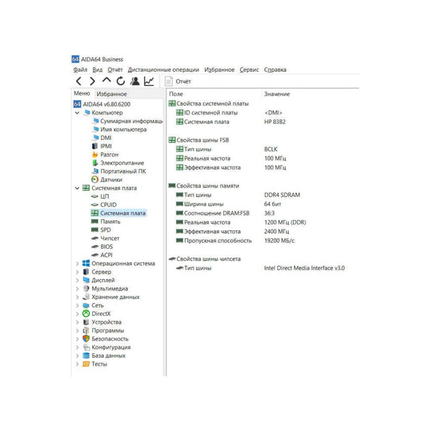Expand the Хранение данных node
The height and width of the screenshot is (430, 430).
coord(77,297)
